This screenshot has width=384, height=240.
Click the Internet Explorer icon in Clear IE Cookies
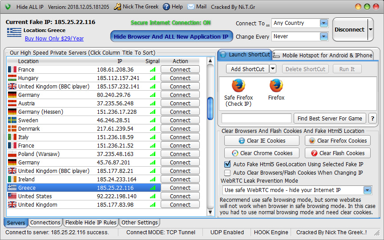(x=242, y=141)
